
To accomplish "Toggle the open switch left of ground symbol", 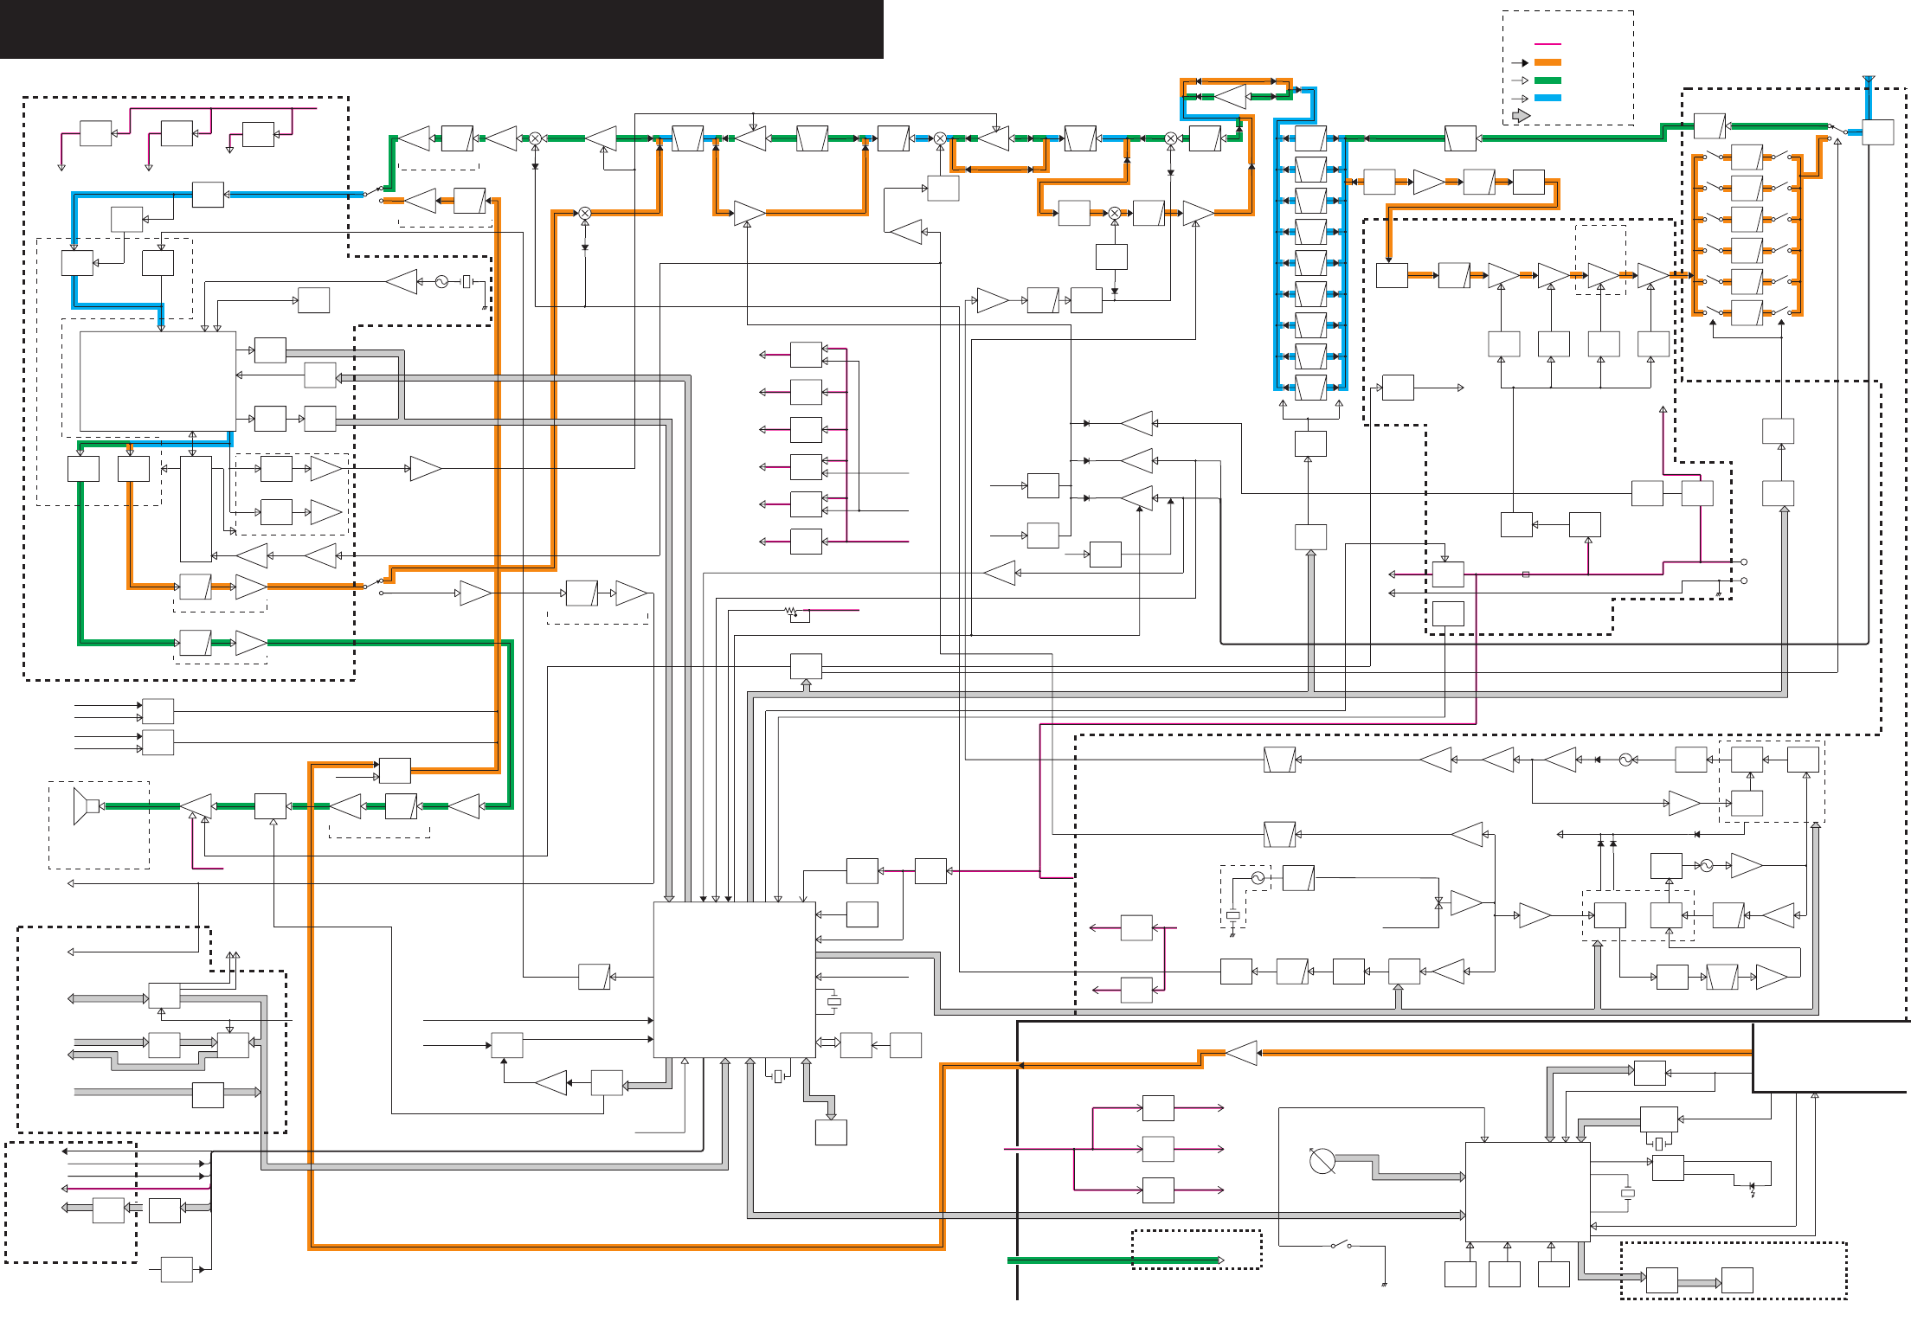I will [1341, 1245].
